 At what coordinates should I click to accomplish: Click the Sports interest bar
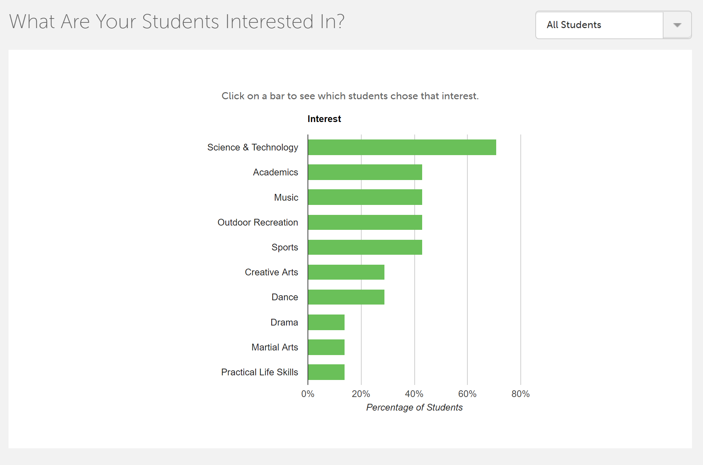(x=365, y=247)
